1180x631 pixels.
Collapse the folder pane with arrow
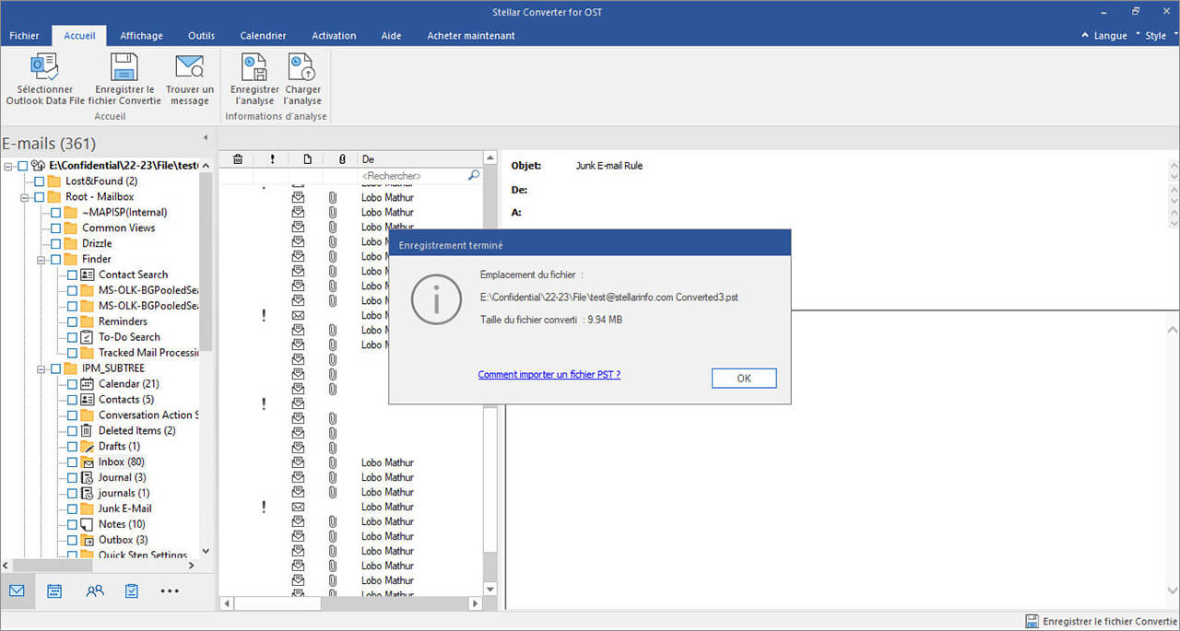click(205, 137)
